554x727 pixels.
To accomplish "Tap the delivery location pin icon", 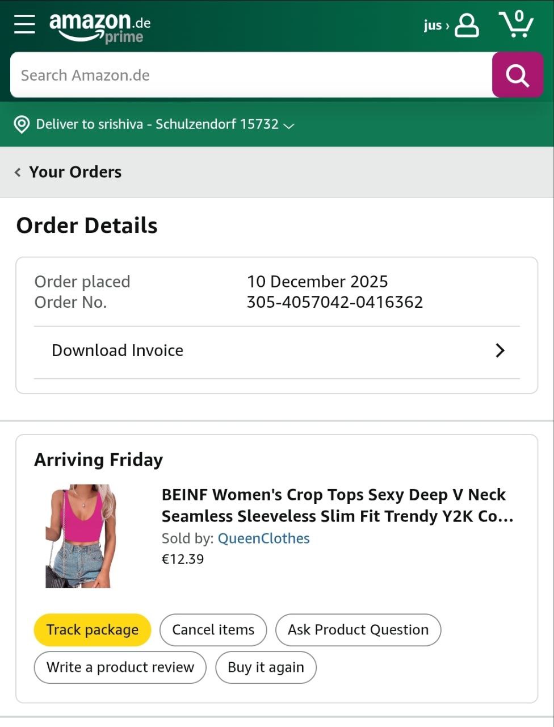I will 22,124.
